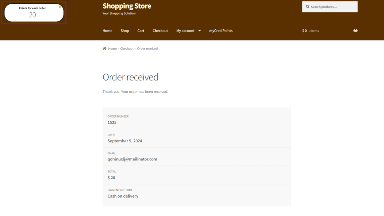Open the myCred Points page
Screen dimensions: 384x216
(x=221, y=31)
